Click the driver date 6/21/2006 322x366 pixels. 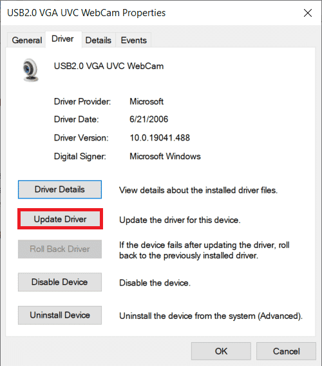pos(149,119)
